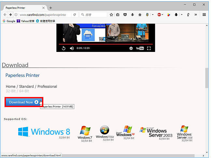213x158 pixels.
Task: Click the browser forward arrow button
Action: 10,15
